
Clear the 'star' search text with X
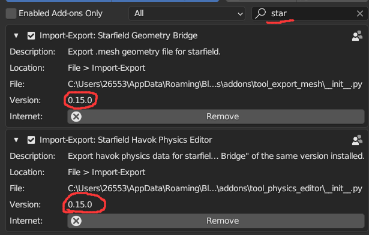pos(359,13)
